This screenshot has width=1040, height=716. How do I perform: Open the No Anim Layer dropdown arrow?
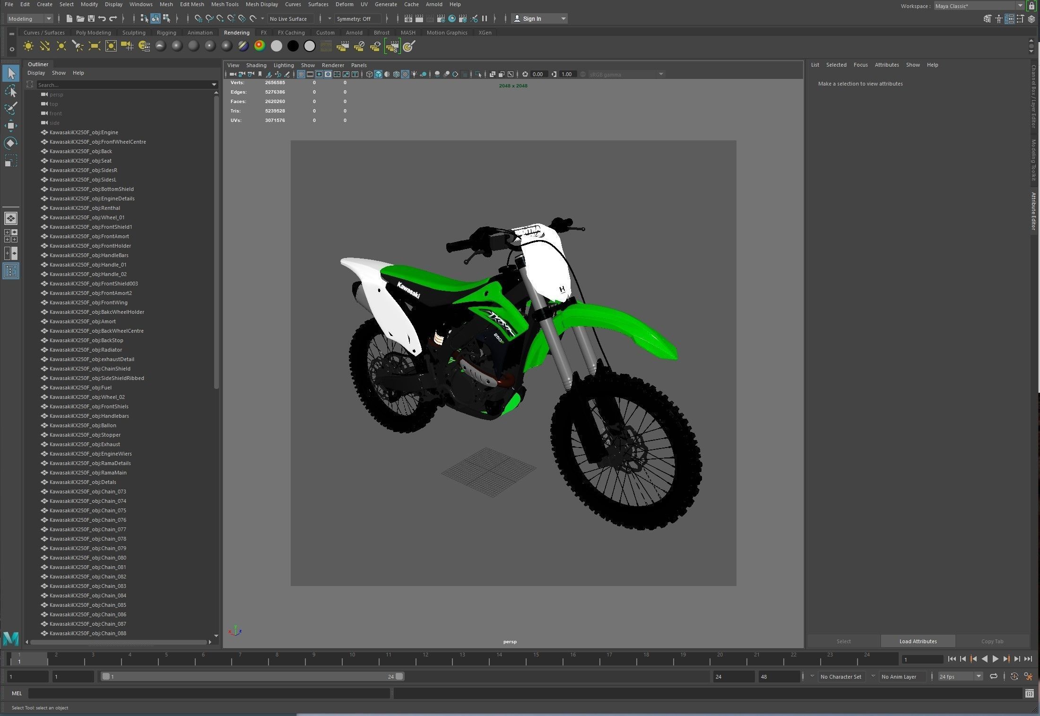tap(873, 676)
